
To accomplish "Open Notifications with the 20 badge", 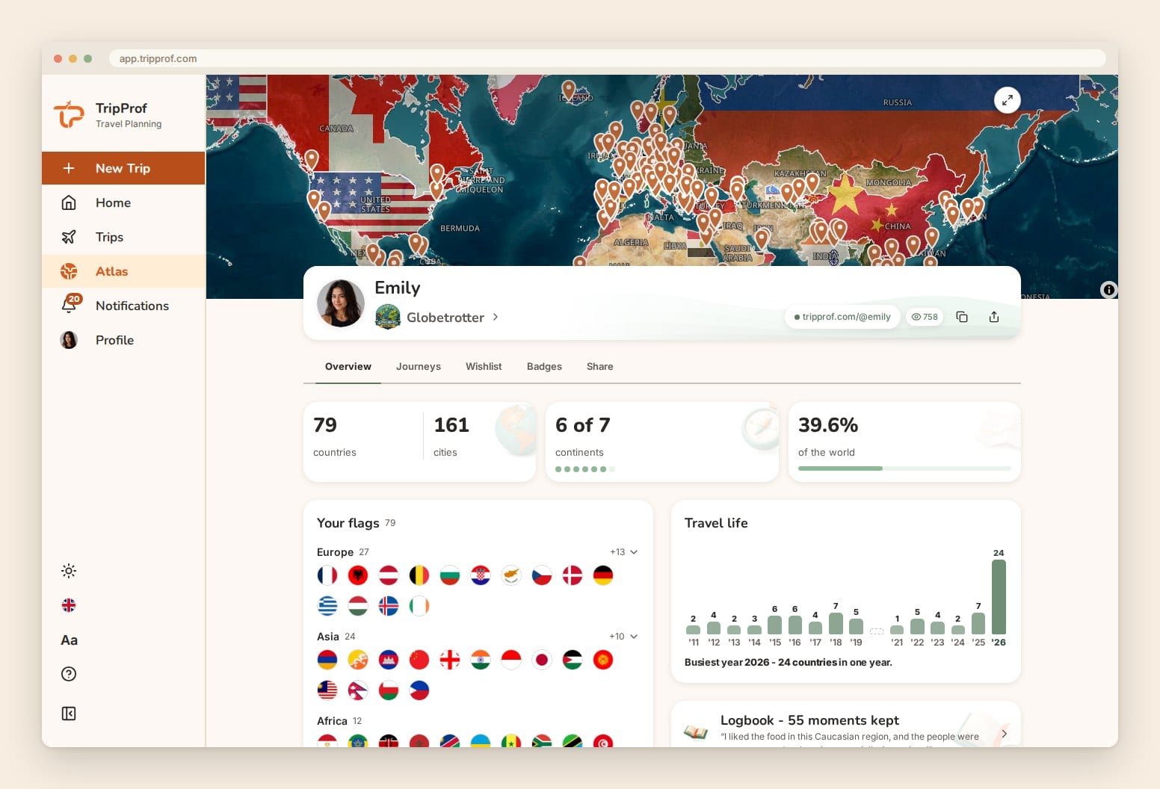I will click(x=123, y=306).
